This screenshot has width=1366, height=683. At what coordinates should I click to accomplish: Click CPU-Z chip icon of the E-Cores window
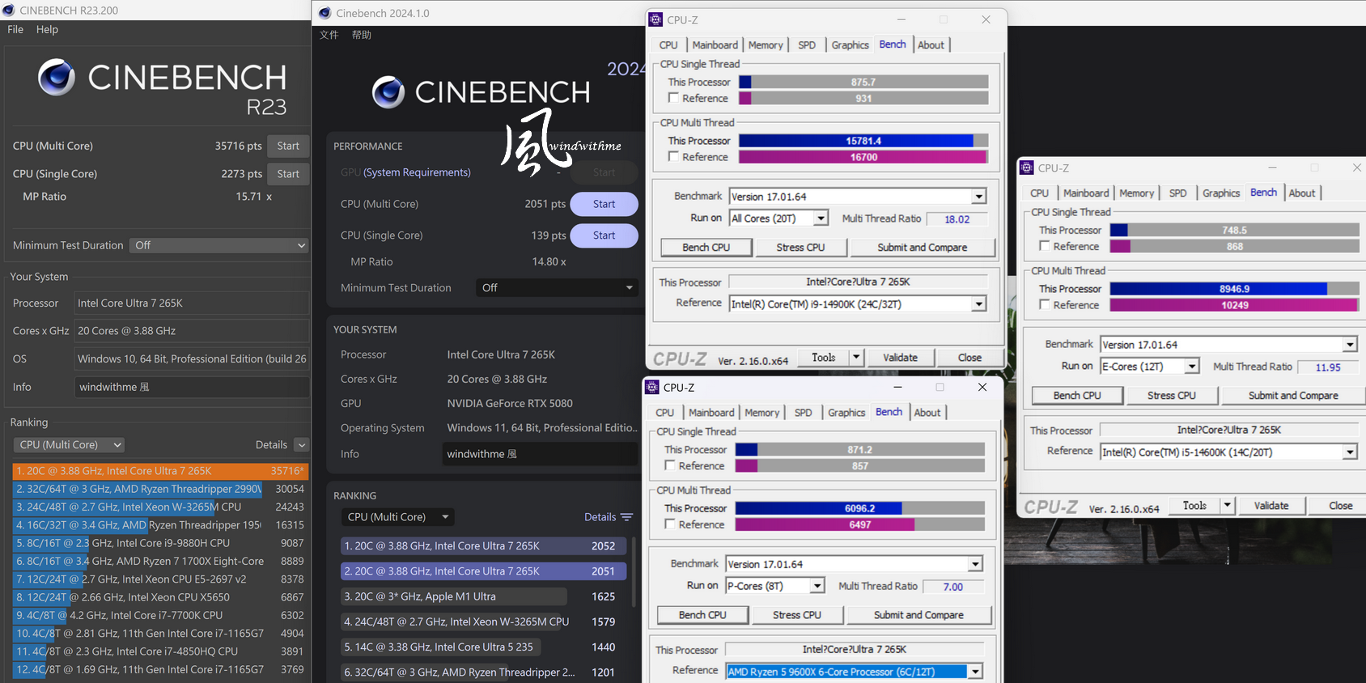1027,168
